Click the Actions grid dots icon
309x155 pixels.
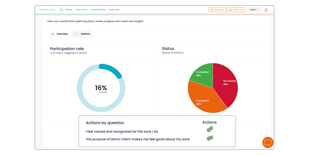[x=77, y=34]
